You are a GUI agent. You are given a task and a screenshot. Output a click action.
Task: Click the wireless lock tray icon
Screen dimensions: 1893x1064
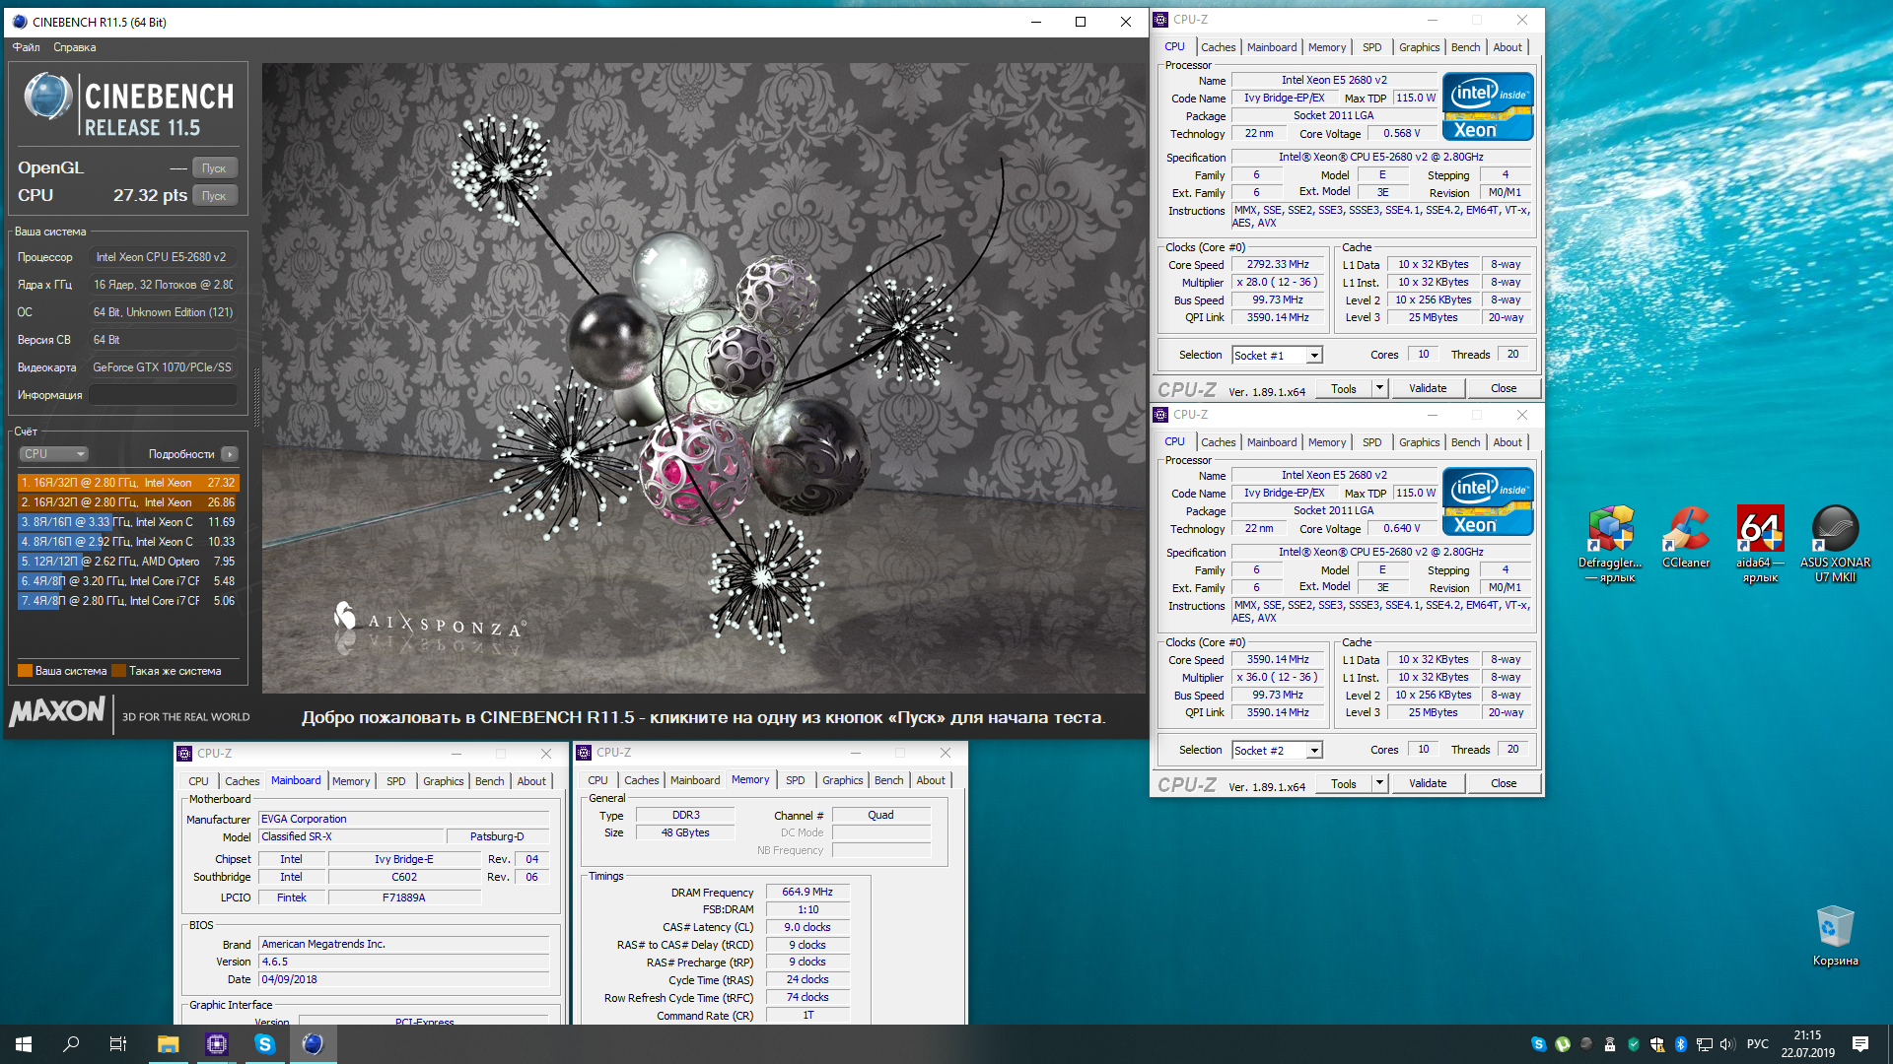1610,1044
